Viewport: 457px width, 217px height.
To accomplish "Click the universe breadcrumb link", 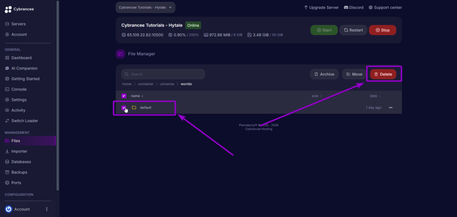I will point(168,84).
